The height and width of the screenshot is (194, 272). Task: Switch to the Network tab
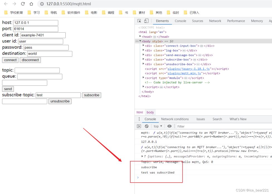click(215, 21)
